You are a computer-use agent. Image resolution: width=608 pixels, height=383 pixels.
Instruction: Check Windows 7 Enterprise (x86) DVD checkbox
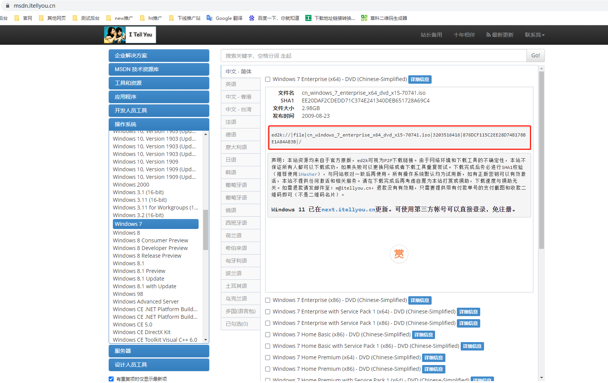pos(268,300)
